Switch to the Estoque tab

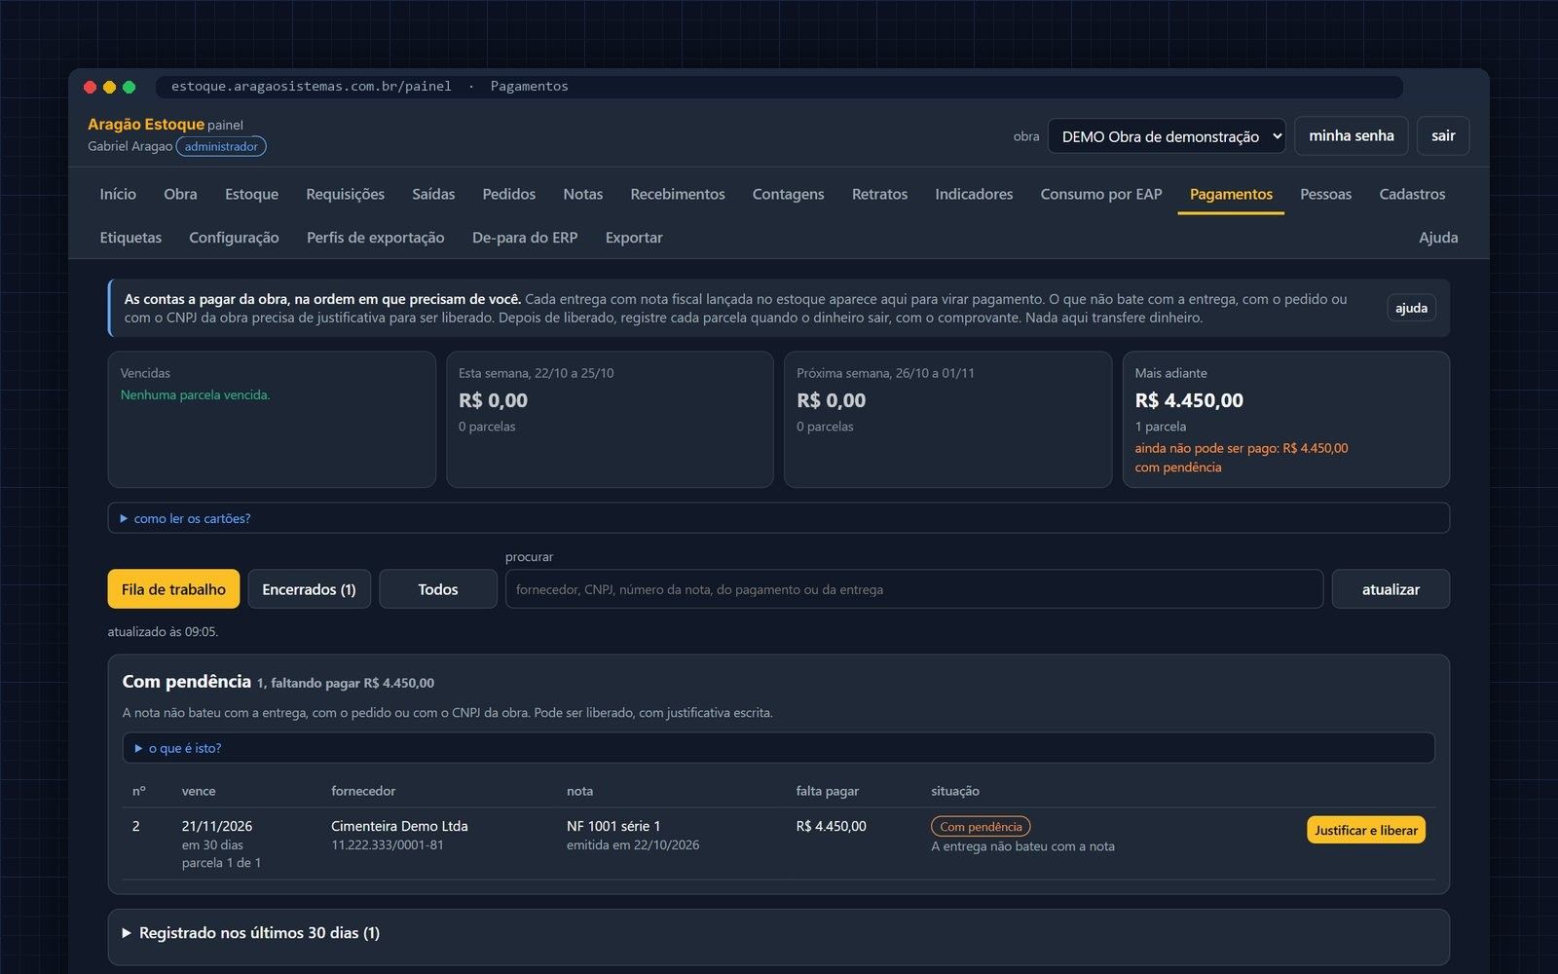[251, 194]
